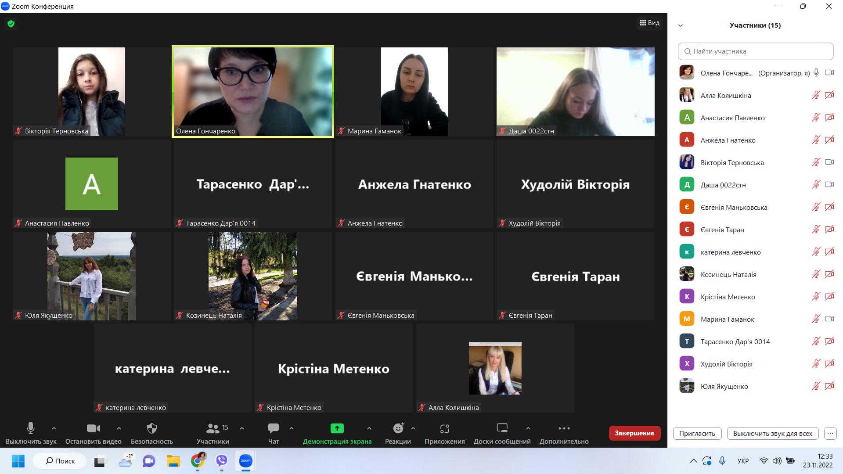Image resolution: width=843 pixels, height=474 pixels.
Task: Click the Найти участника search field
Action: click(x=755, y=51)
